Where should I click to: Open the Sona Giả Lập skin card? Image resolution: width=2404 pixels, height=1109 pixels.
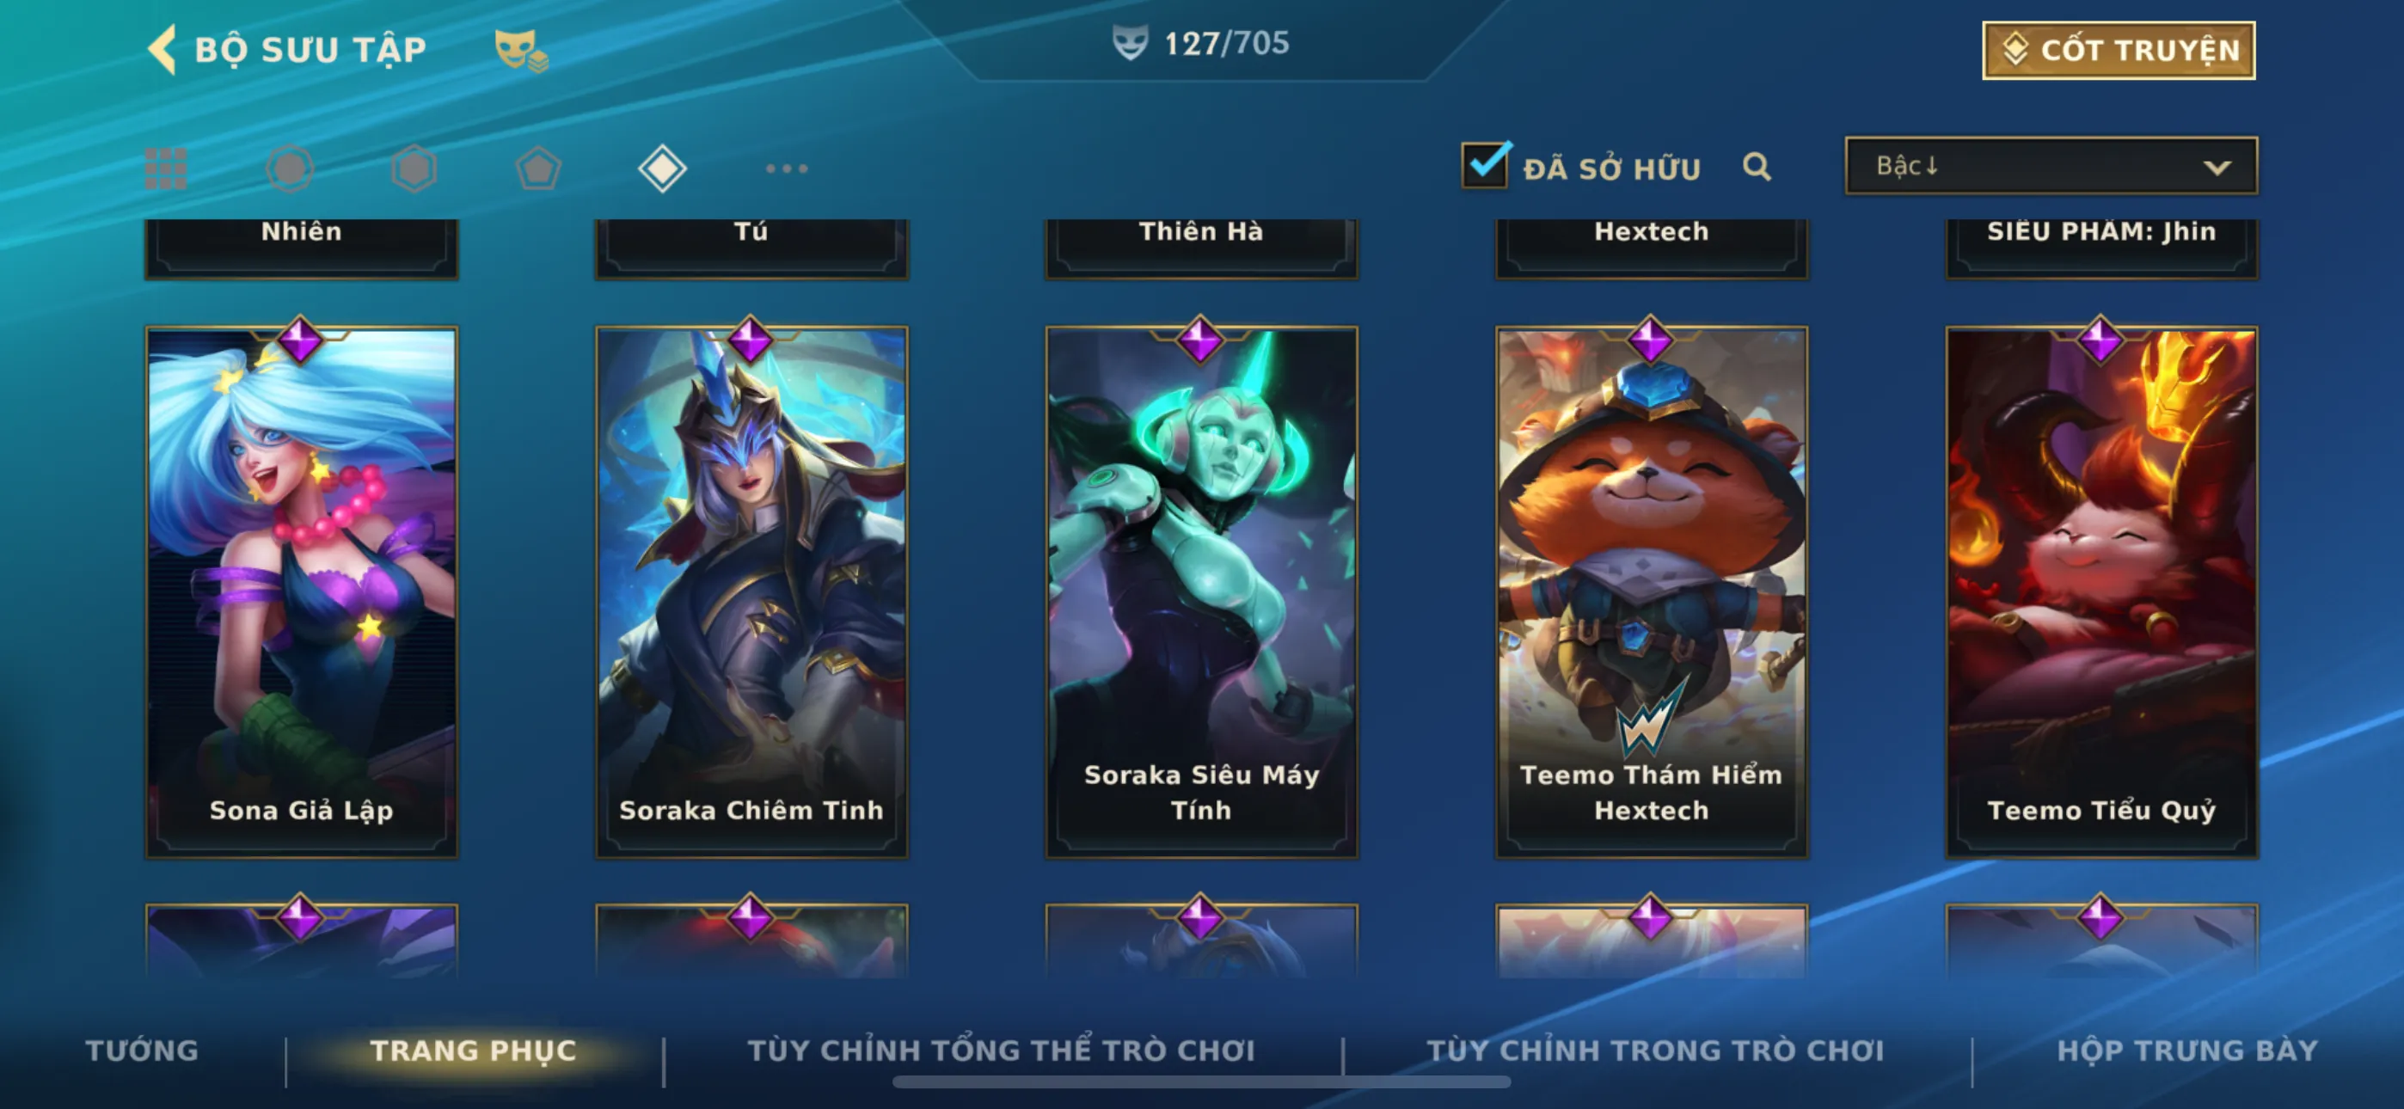click(x=302, y=591)
